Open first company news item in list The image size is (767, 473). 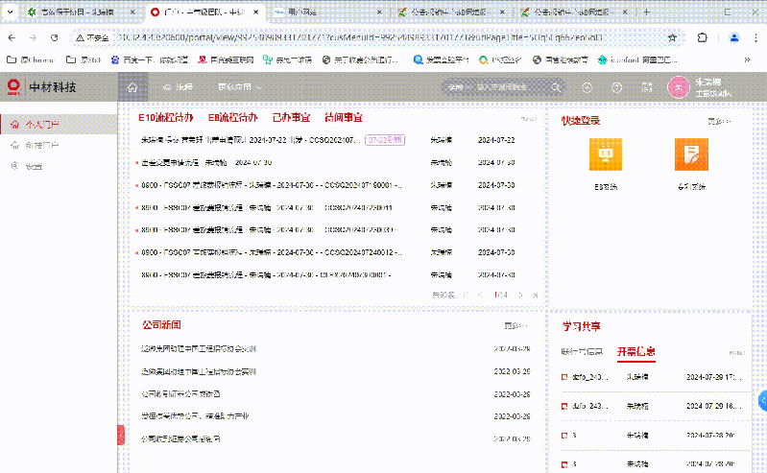point(199,349)
